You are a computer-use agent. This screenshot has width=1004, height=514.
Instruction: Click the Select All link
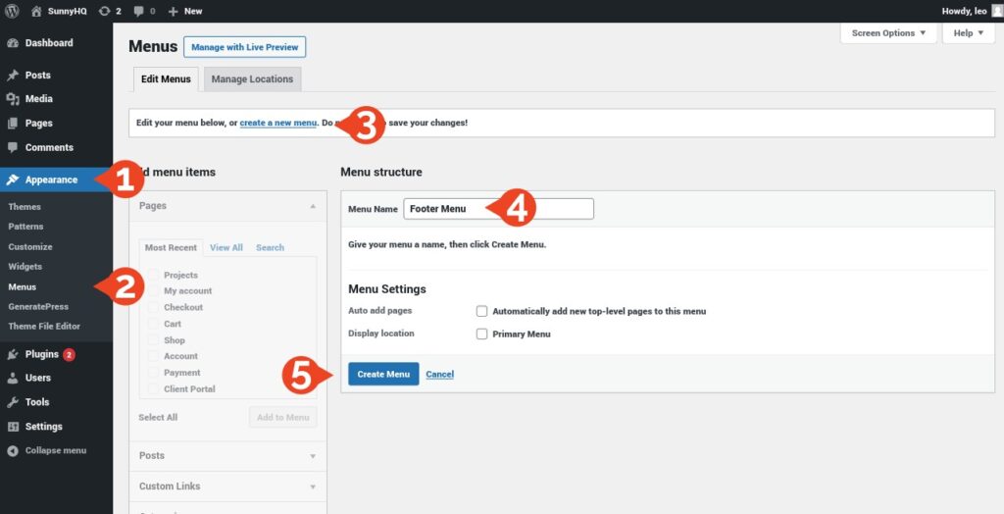(x=158, y=417)
